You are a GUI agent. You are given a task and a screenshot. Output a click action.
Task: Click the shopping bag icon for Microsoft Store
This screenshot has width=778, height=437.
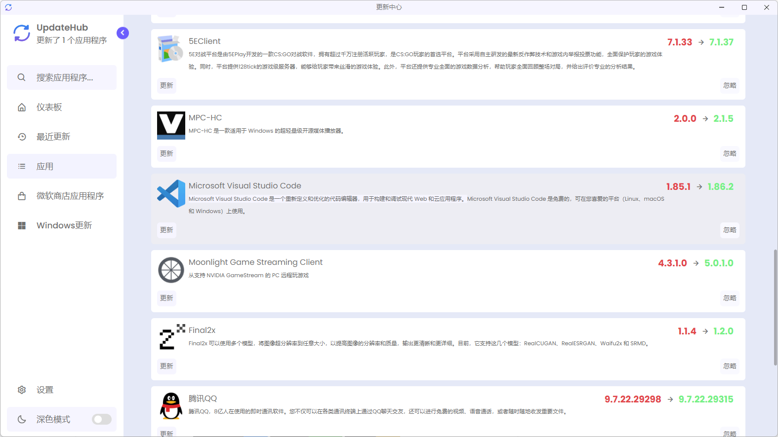click(x=22, y=196)
